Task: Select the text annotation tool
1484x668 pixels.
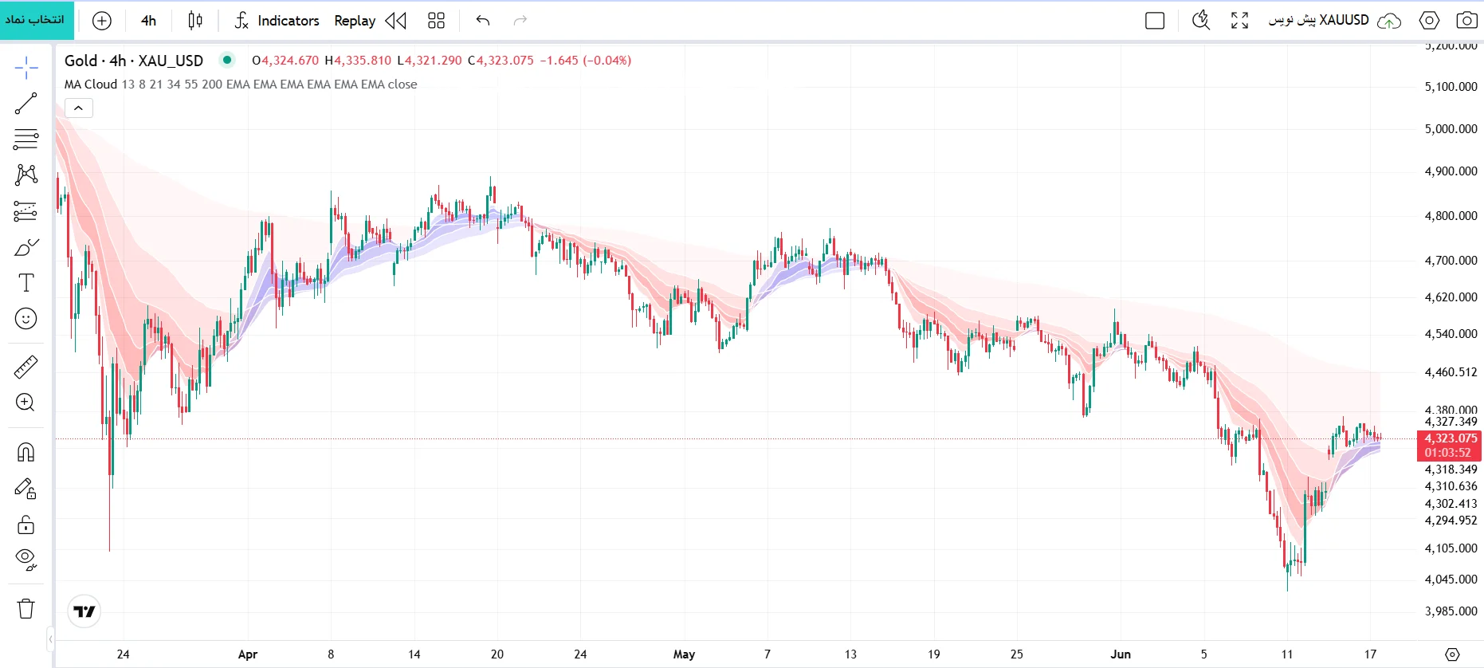Action: 26,283
